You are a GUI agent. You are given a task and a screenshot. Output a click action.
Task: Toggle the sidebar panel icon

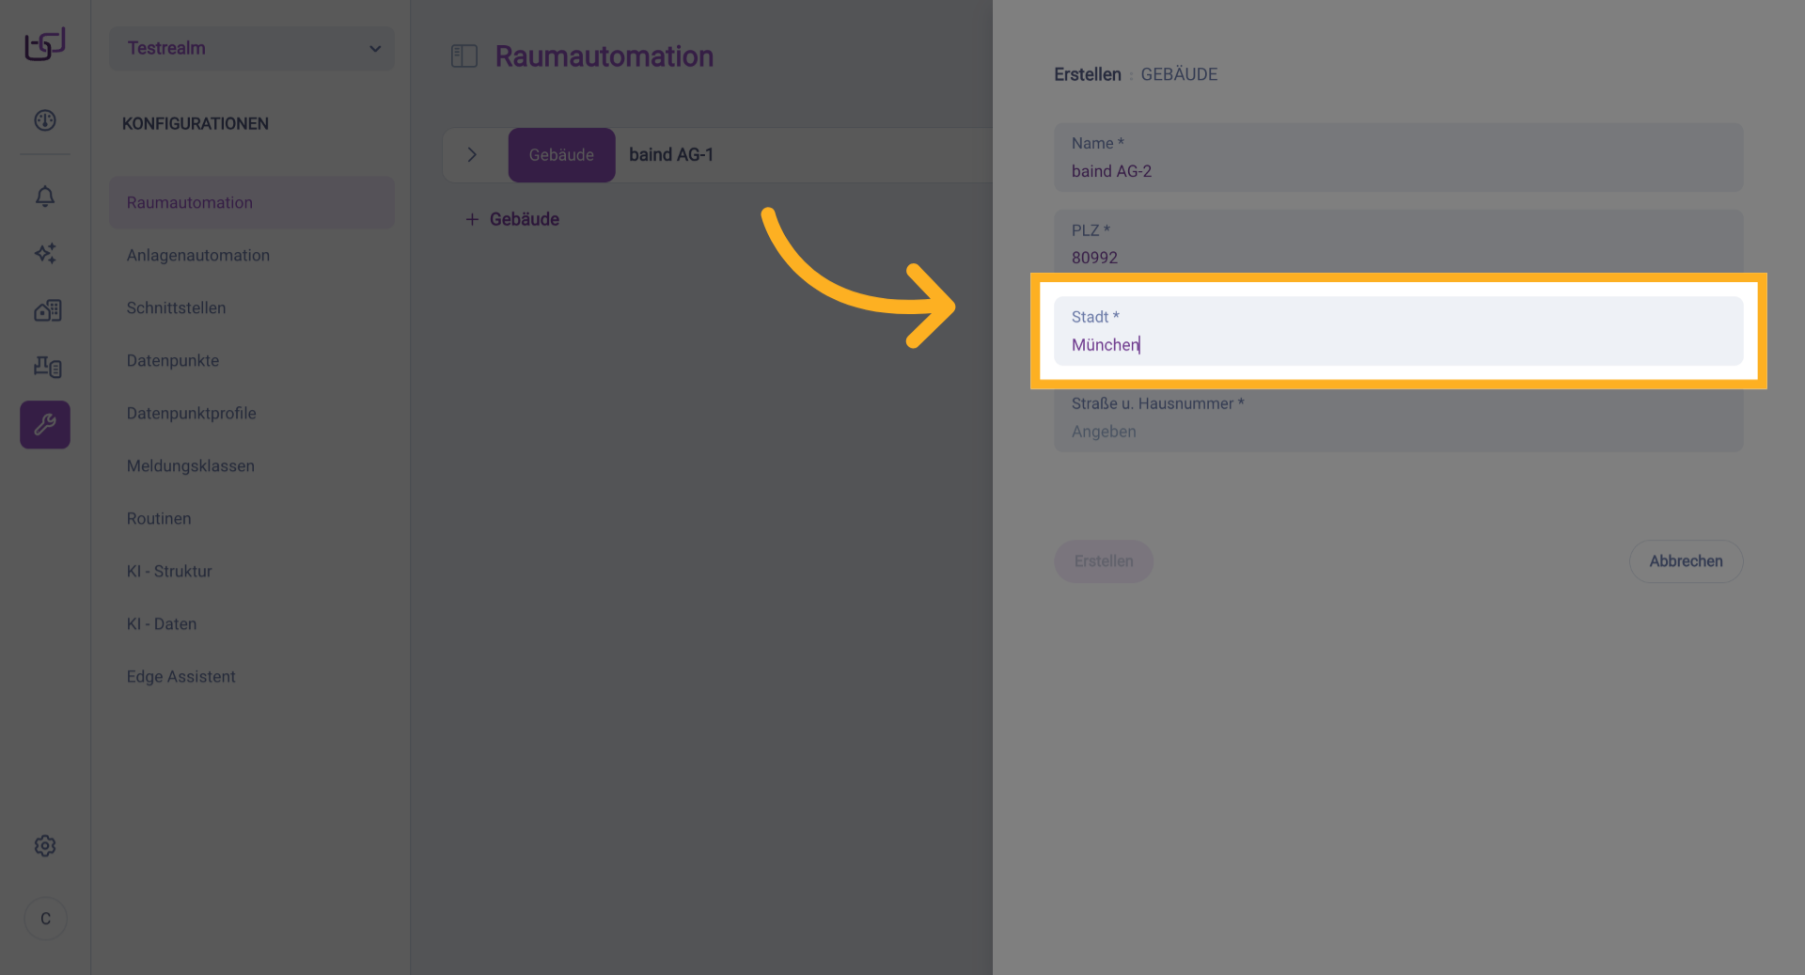[464, 56]
